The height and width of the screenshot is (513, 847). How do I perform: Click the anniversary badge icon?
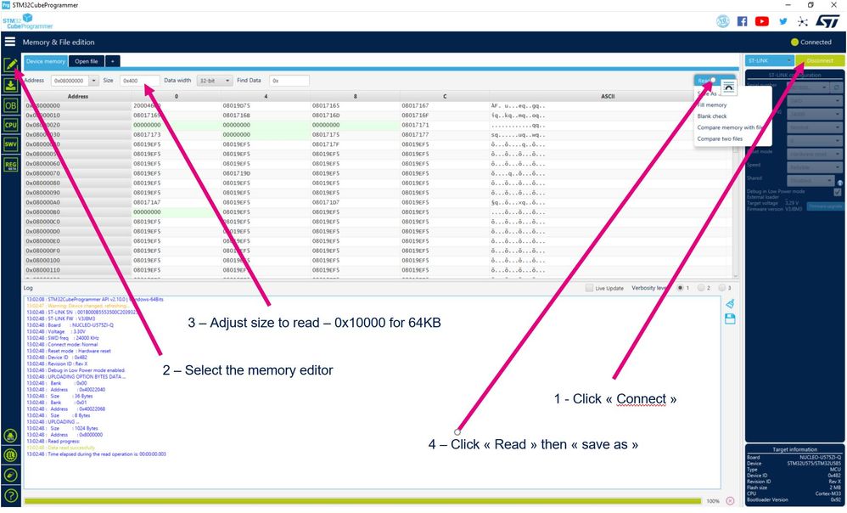click(723, 21)
